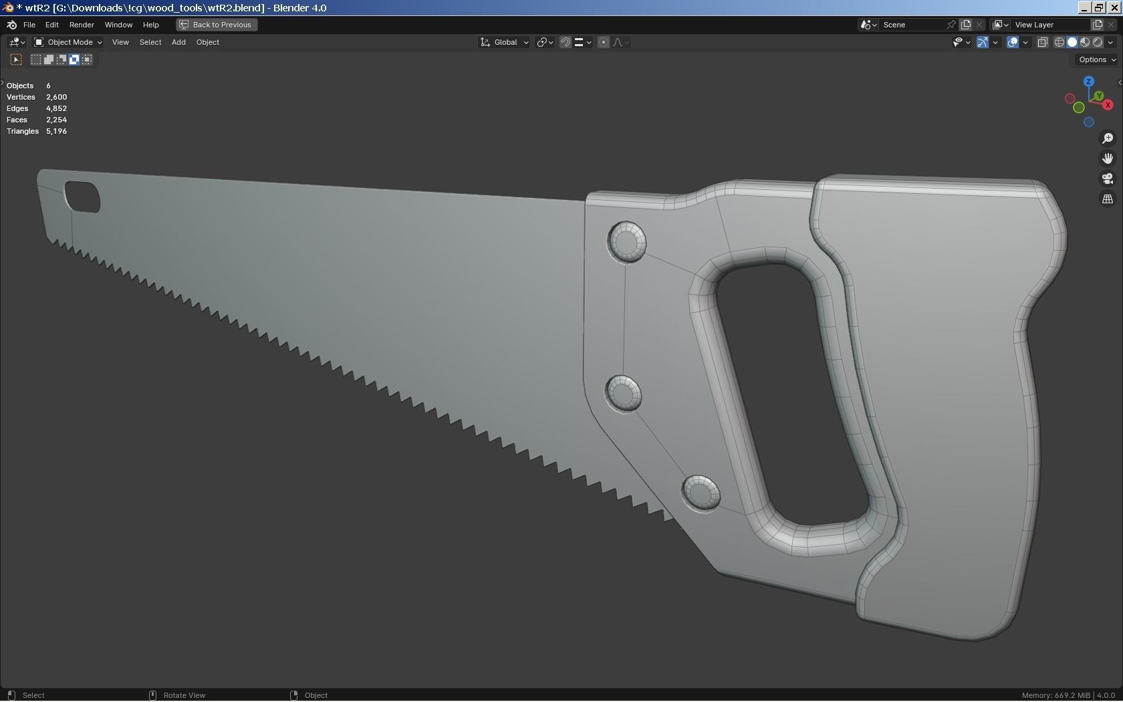1123x702 pixels.
Task: Switch perspective/orthographic with the grid icon
Action: (x=1108, y=199)
